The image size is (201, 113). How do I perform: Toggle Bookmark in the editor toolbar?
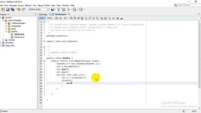[97, 18]
